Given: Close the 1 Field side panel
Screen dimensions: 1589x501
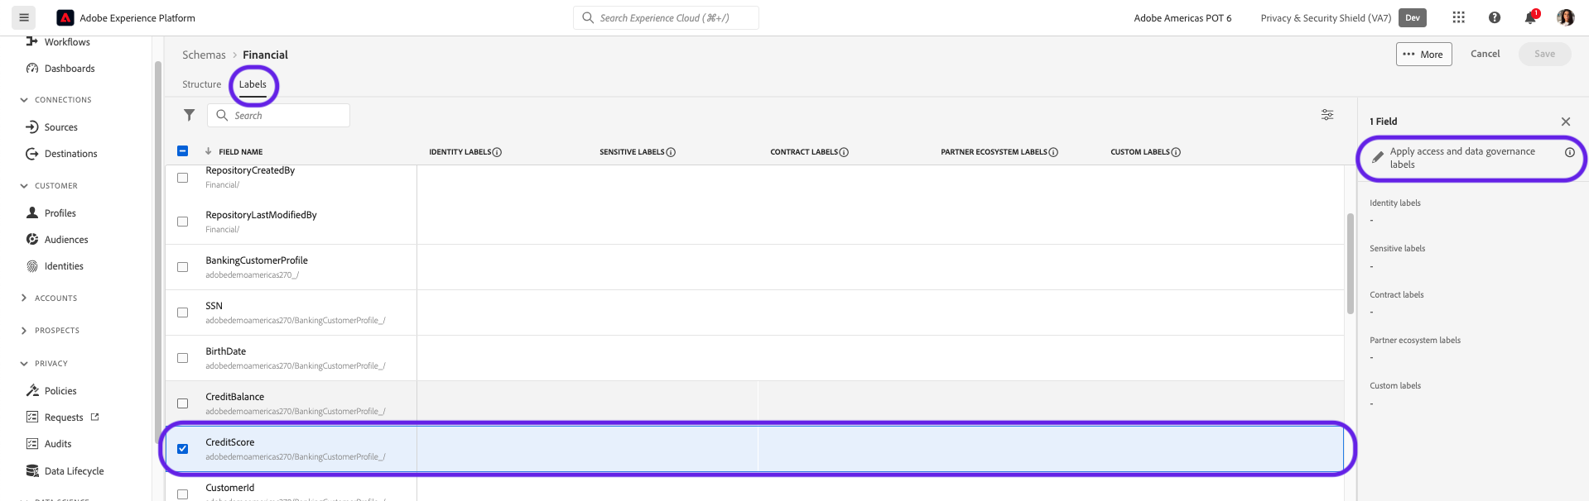Looking at the screenshot, I should click(1565, 122).
